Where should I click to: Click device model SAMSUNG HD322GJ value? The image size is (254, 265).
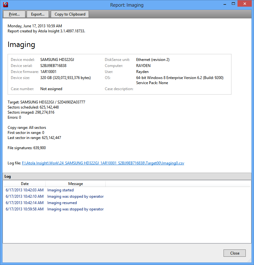(x=57, y=60)
